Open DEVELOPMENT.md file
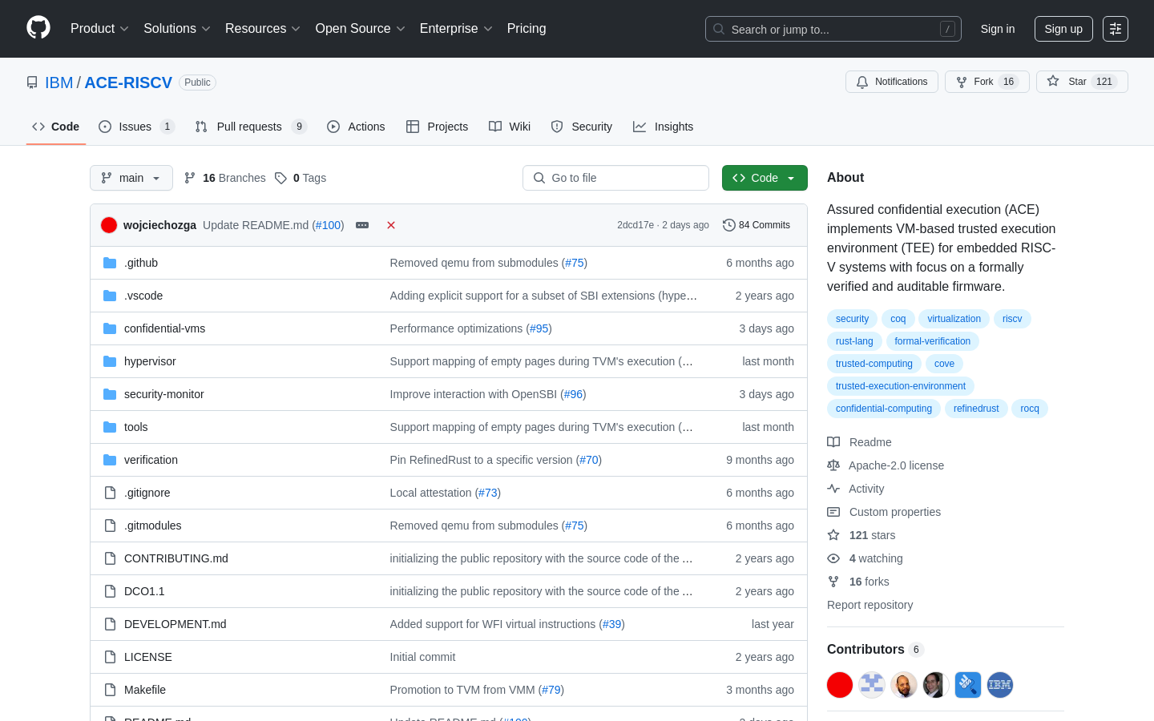This screenshot has height=721, width=1154. click(176, 624)
